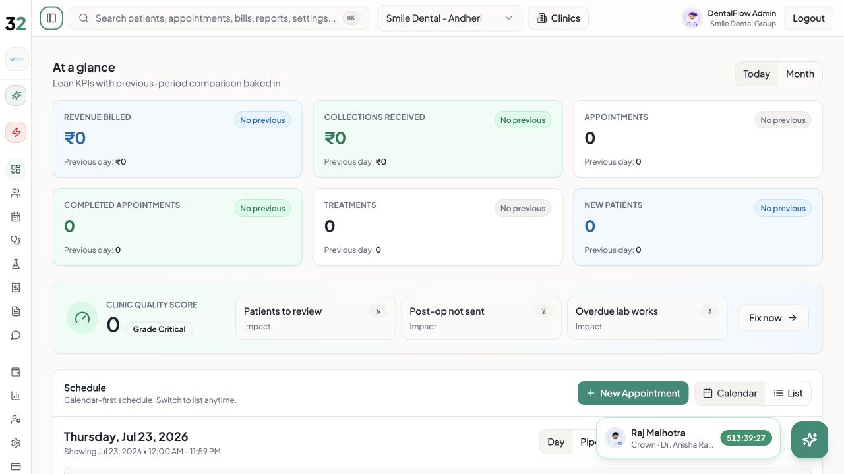Open the dashboard grid sidebar icon
This screenshot has height=474, width=844.
tap(16, 169)
